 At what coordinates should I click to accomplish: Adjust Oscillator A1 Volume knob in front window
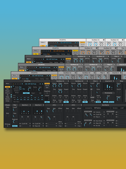[54, 86]
